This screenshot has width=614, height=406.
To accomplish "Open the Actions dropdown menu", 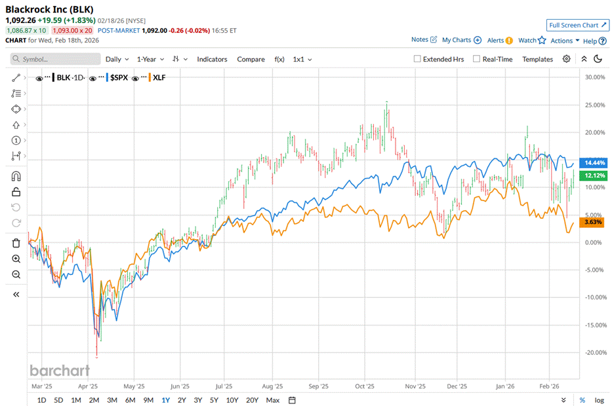I will [x=565, y=41].
